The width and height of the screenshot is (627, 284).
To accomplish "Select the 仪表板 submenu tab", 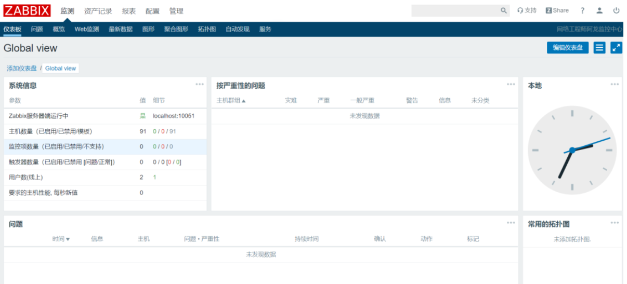I will tap(12, 29).
